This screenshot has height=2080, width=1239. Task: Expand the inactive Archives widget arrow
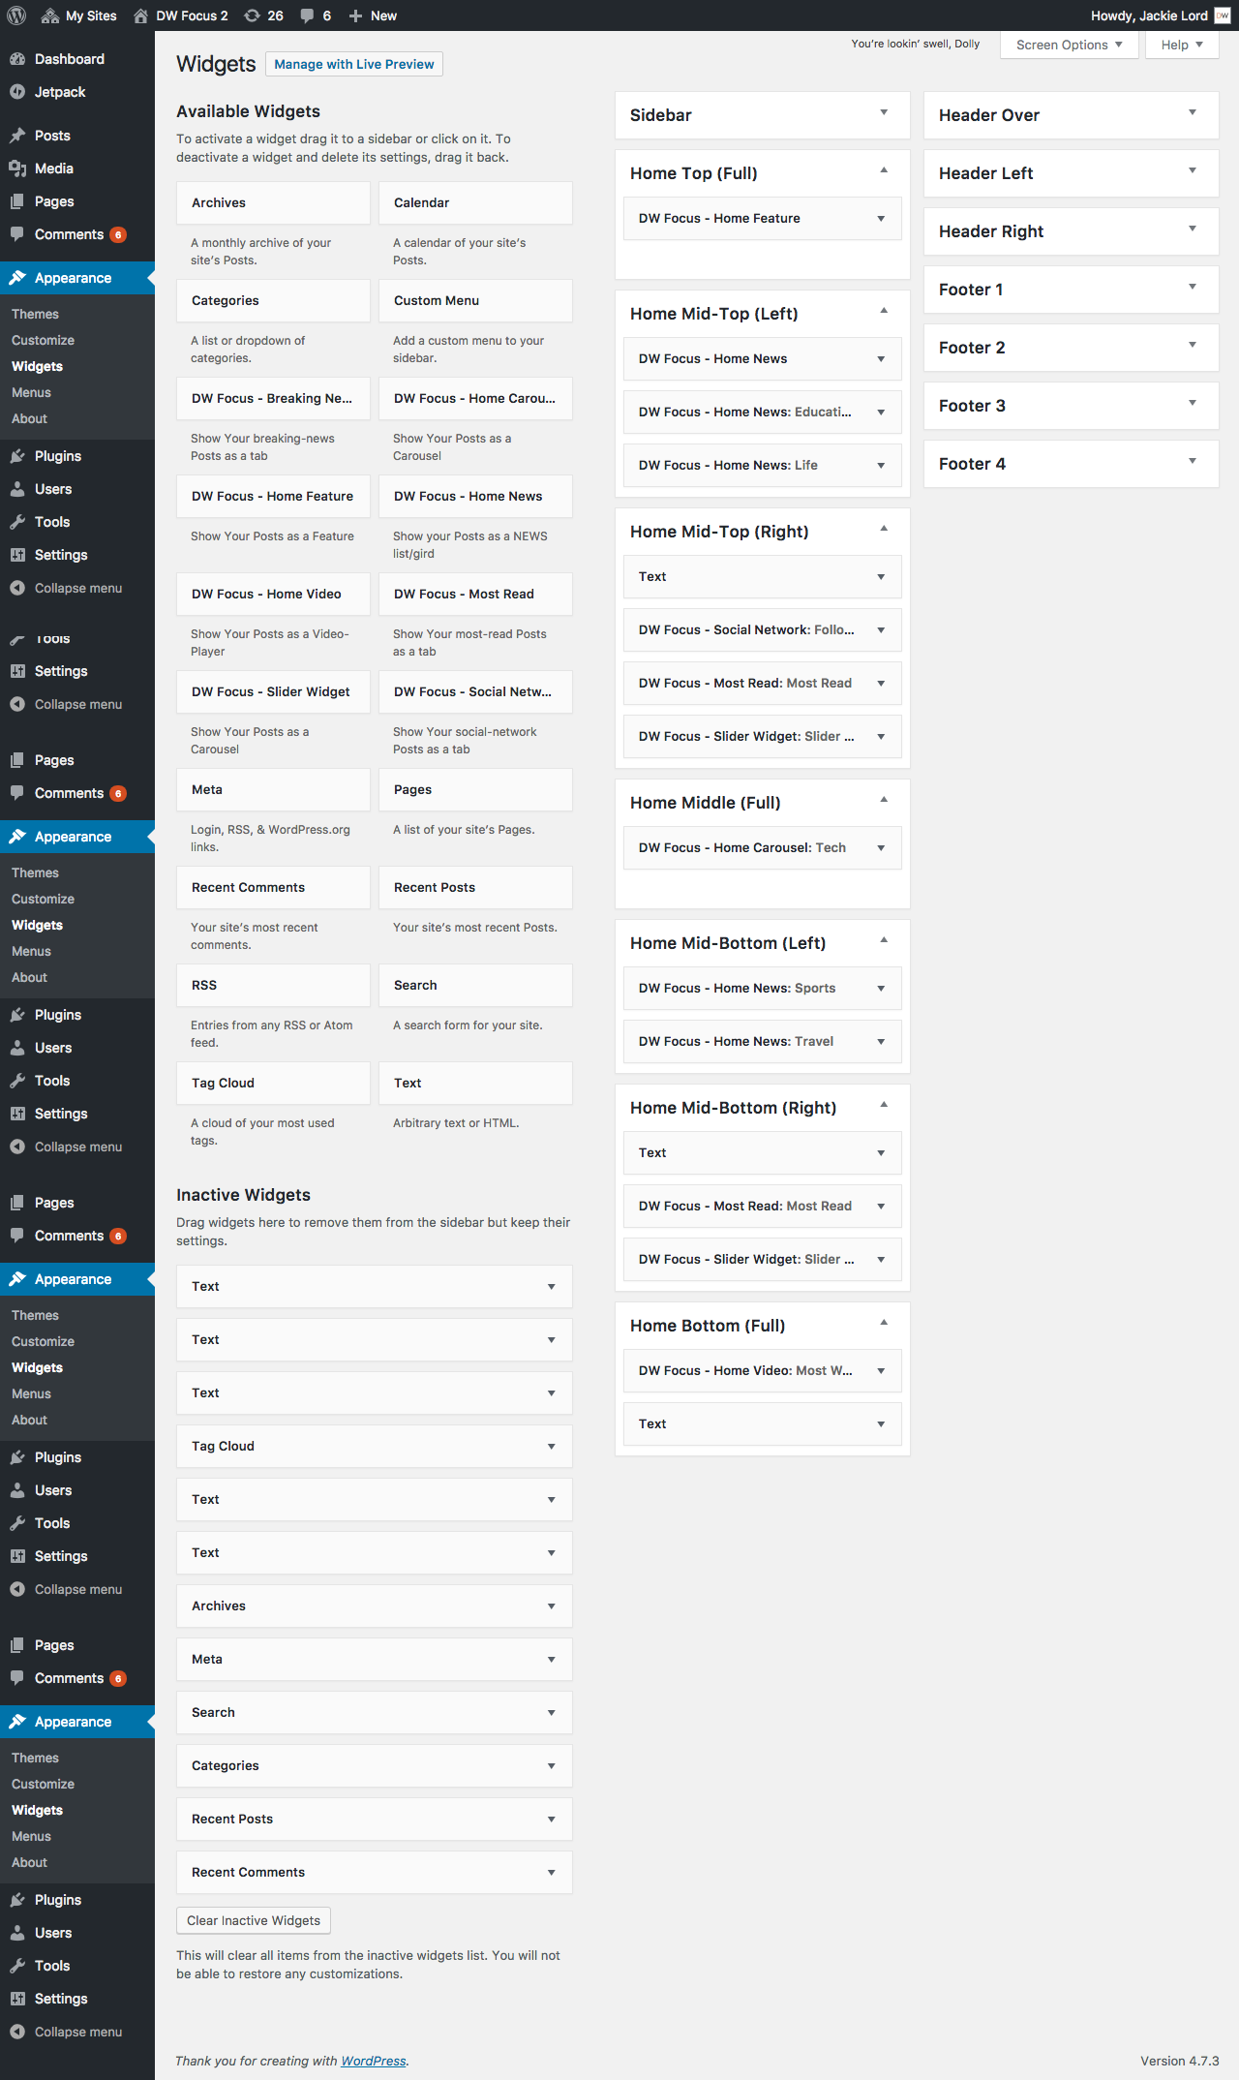click(552, 1606)
